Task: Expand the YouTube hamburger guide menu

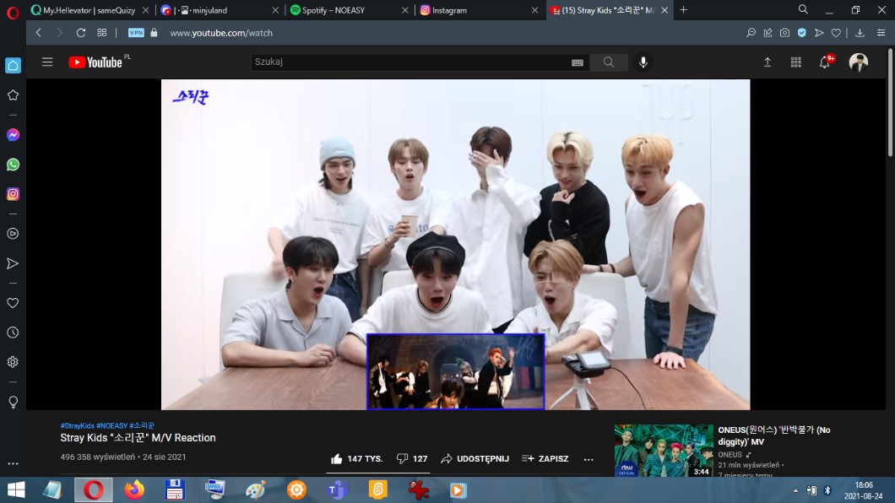Action: click(x=47, y=62)
